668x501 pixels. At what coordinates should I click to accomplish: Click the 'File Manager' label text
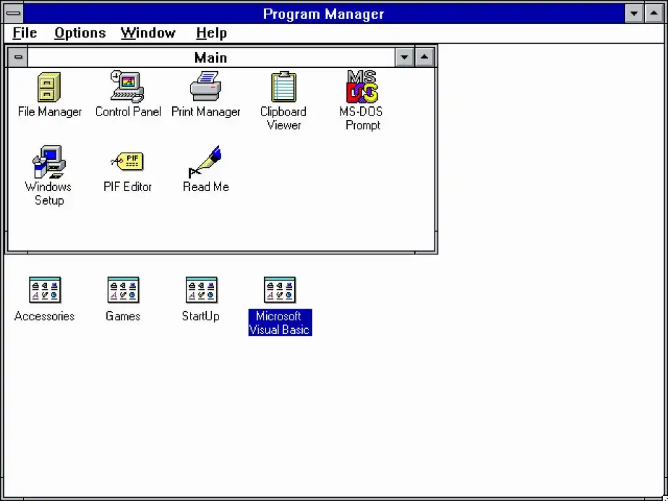point(50,112)
